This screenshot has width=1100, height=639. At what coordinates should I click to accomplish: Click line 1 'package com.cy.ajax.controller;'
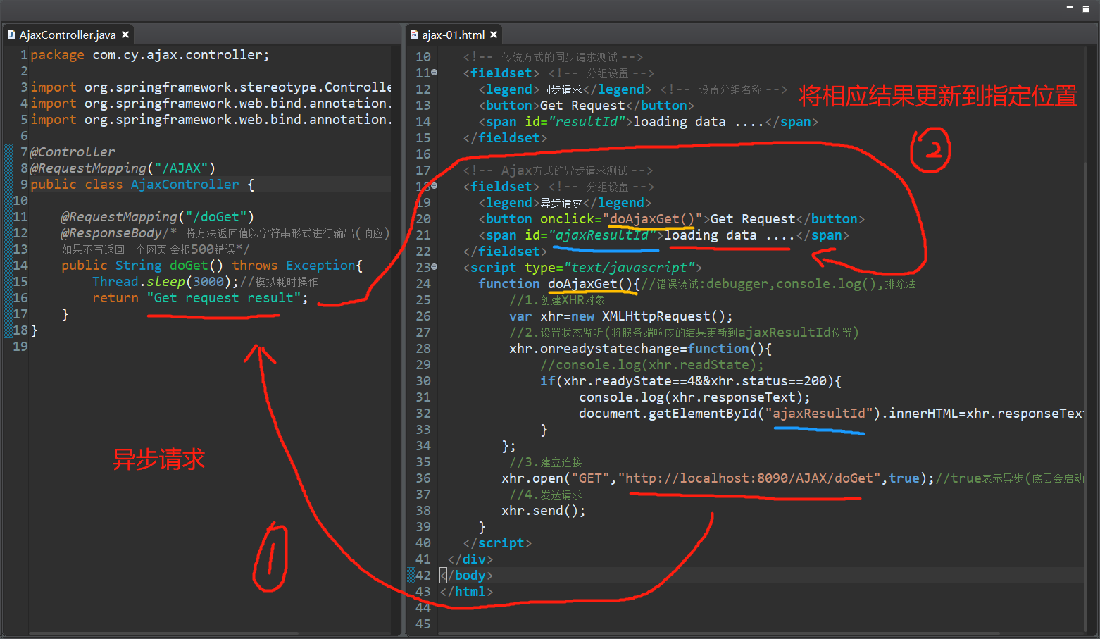[x=149, y=55]
